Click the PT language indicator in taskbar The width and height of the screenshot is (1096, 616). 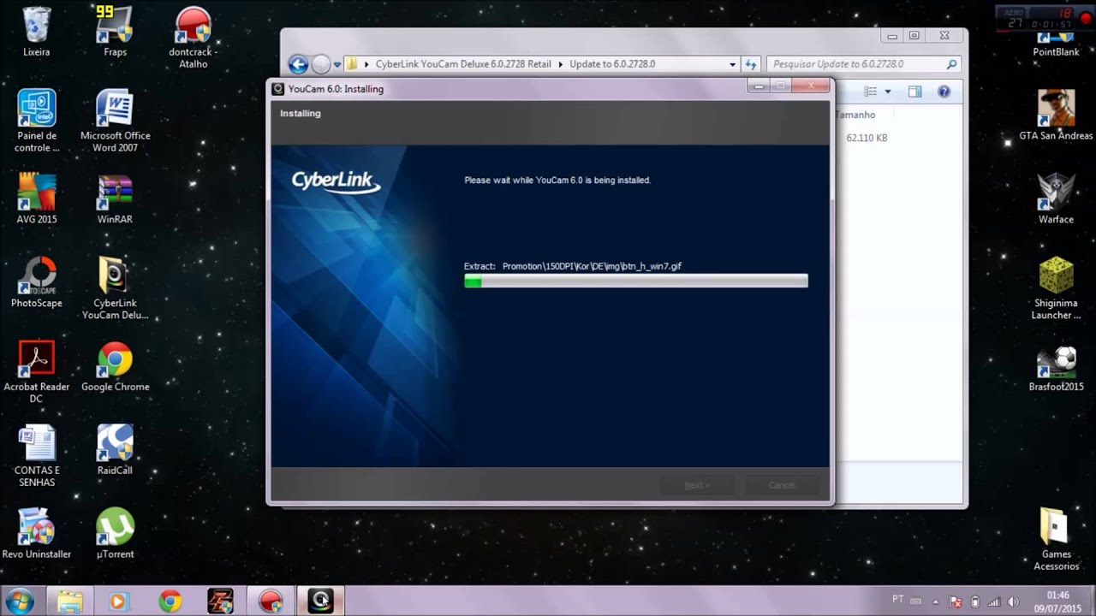898,600
